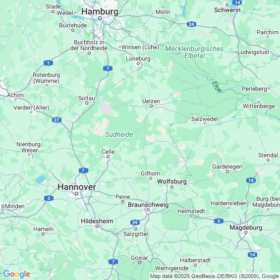Select the Braunschweig city label

(148, 205)
